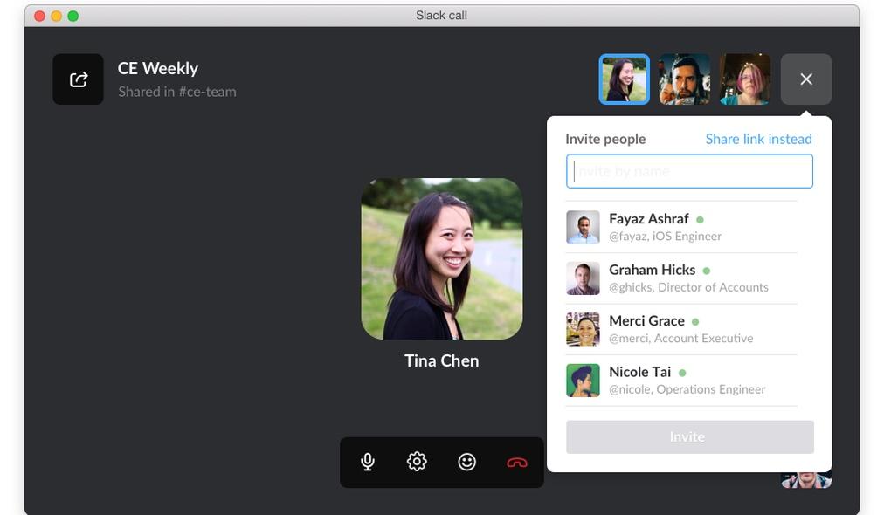Mute the microphone
Image resolution: width=884 pixels, height=515 pixels.
tap(367, 461)
